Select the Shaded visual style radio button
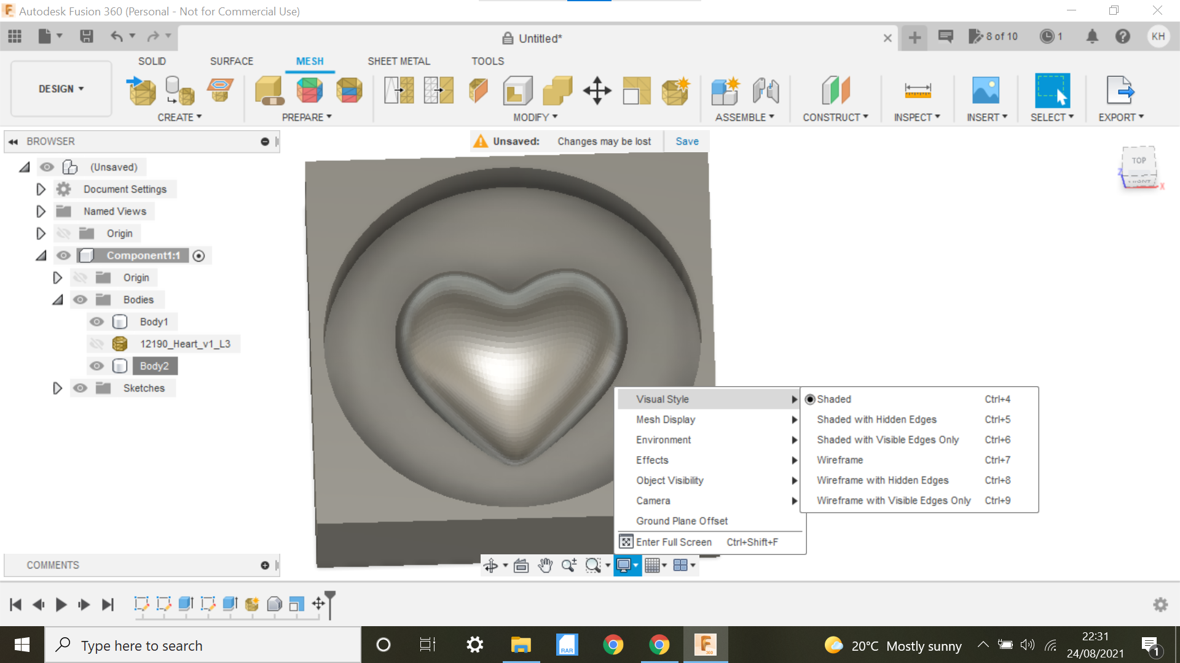 click(x=811, y=398)
